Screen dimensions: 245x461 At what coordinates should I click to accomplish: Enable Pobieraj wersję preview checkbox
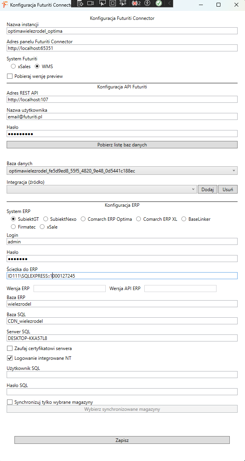click(35, 76)
